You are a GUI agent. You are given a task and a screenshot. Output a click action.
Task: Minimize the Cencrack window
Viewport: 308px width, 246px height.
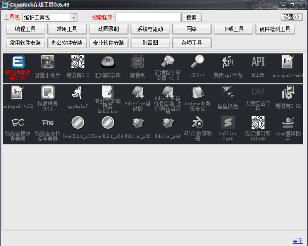[283, 5]
